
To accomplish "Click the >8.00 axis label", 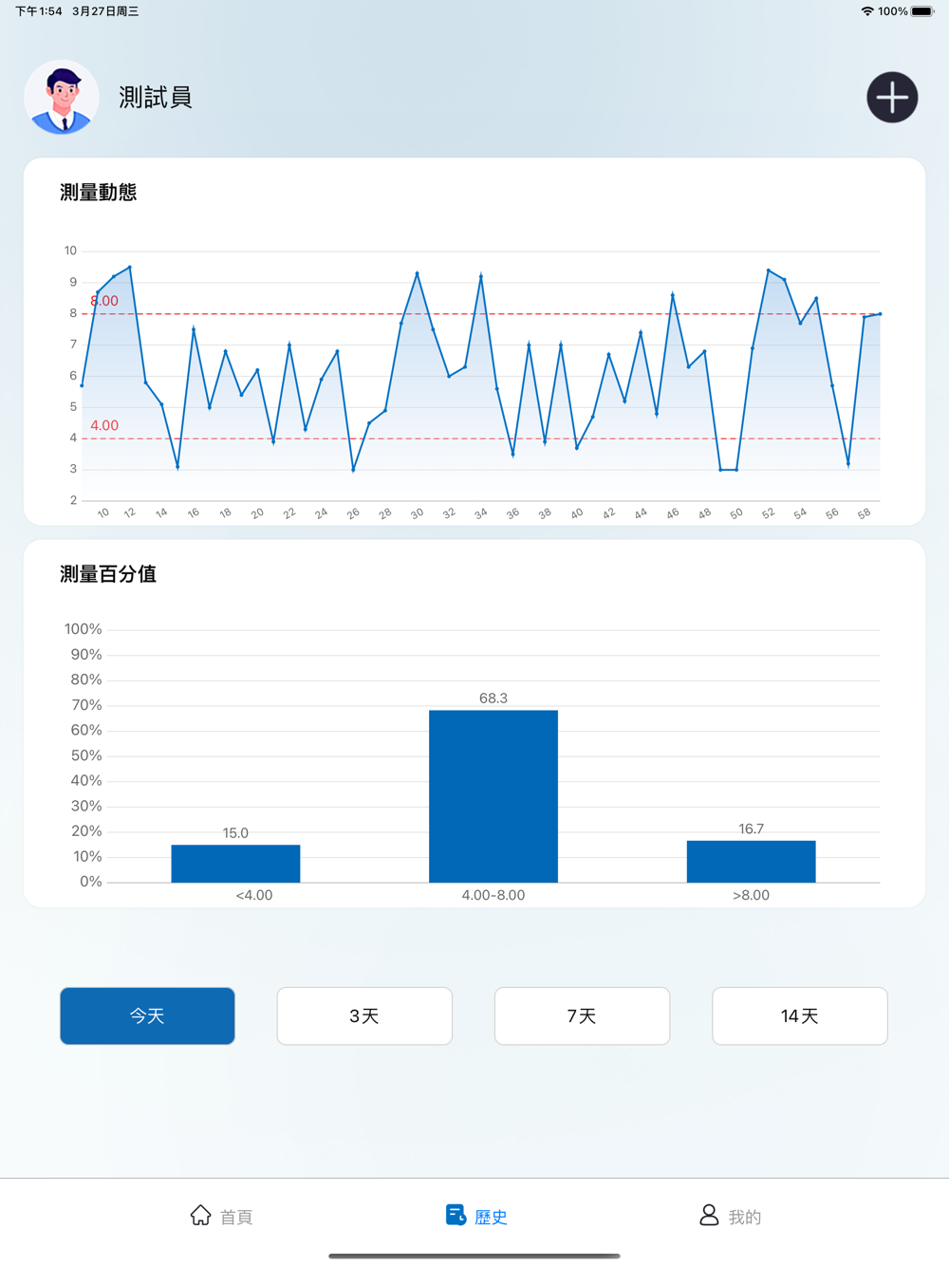I will [751, 895].
